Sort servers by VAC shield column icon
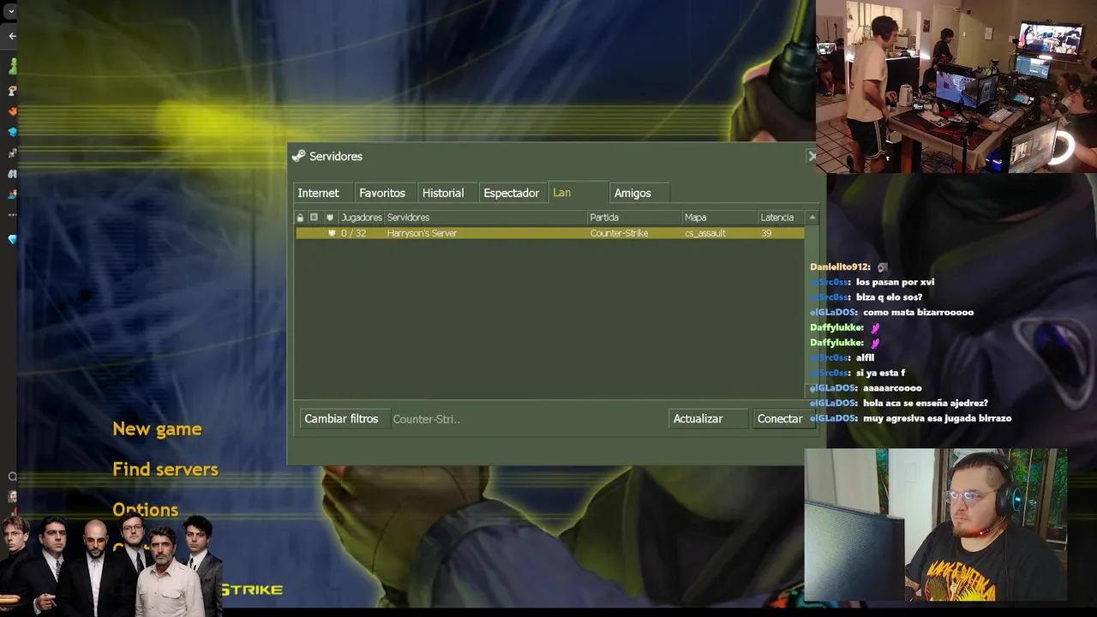 point(329,218)
